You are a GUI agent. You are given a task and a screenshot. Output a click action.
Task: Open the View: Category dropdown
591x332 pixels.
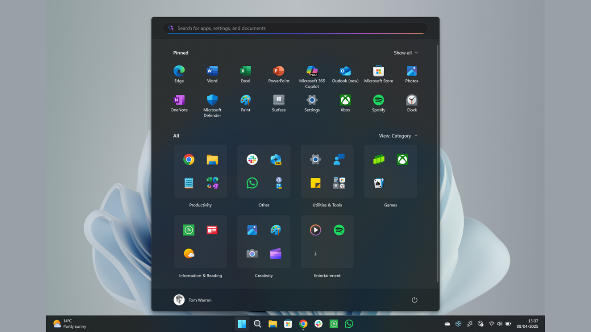coord(398,136)
